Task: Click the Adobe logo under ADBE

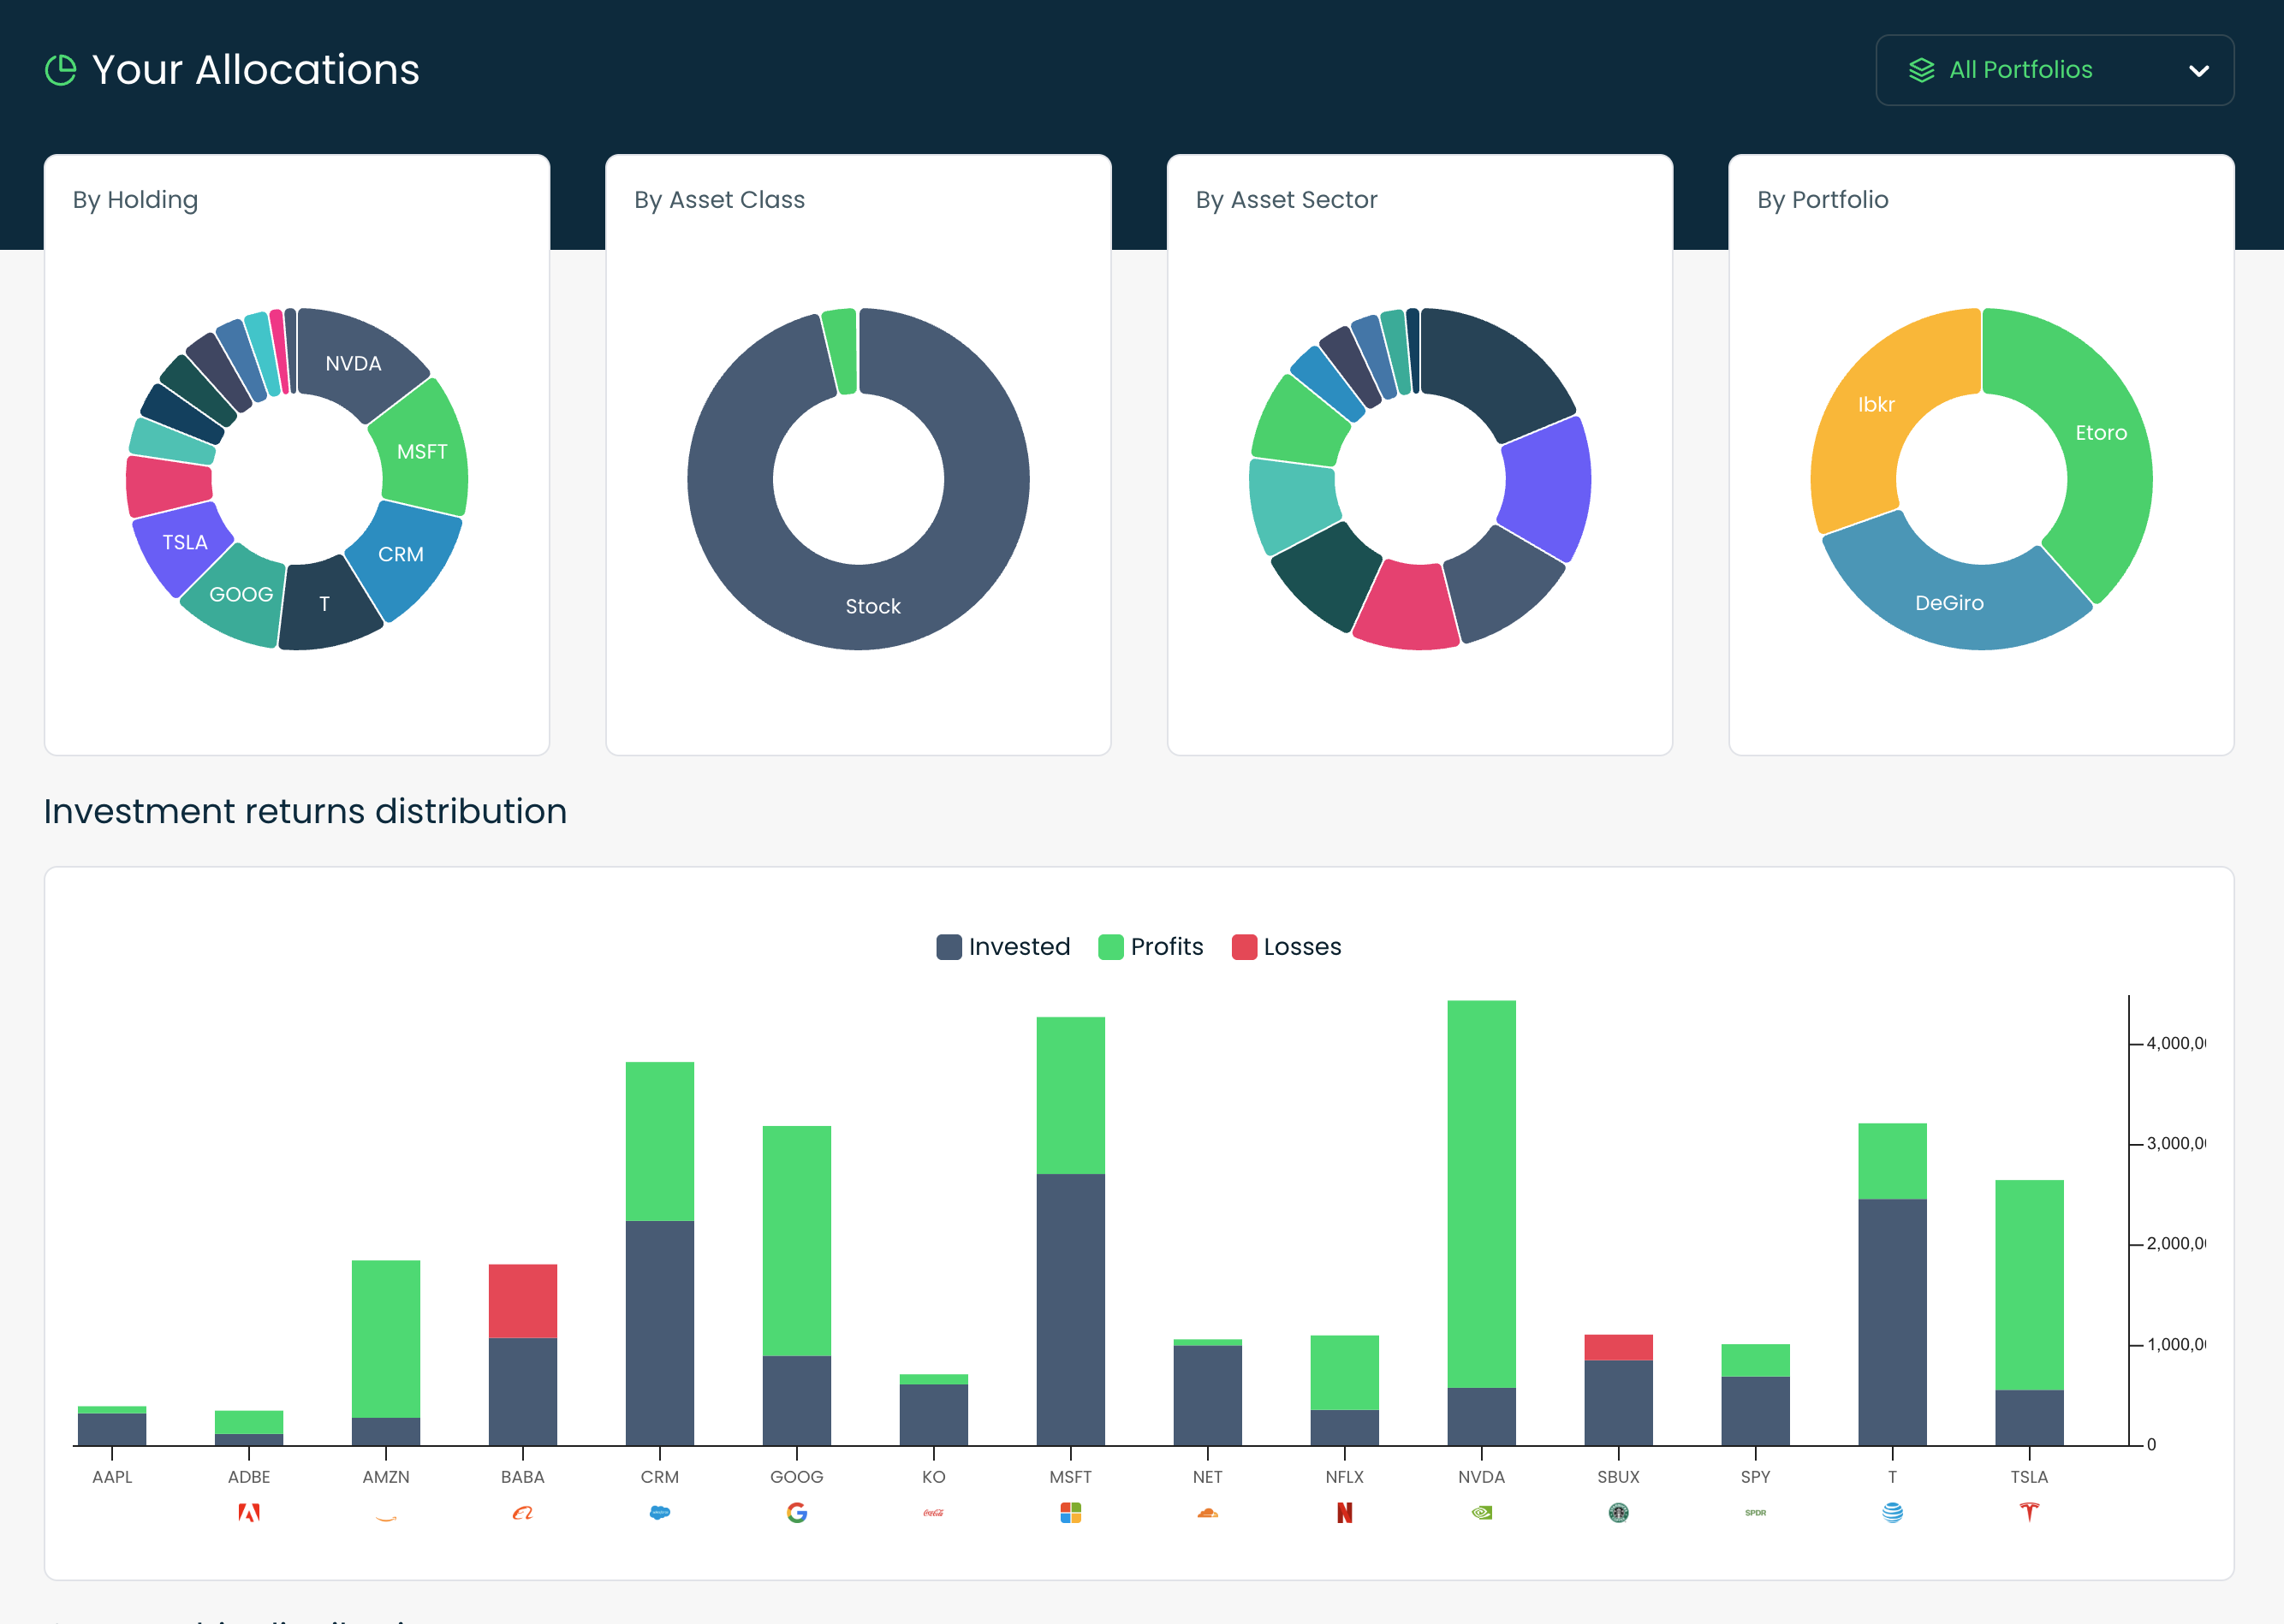Action: tap(249, 1513)
